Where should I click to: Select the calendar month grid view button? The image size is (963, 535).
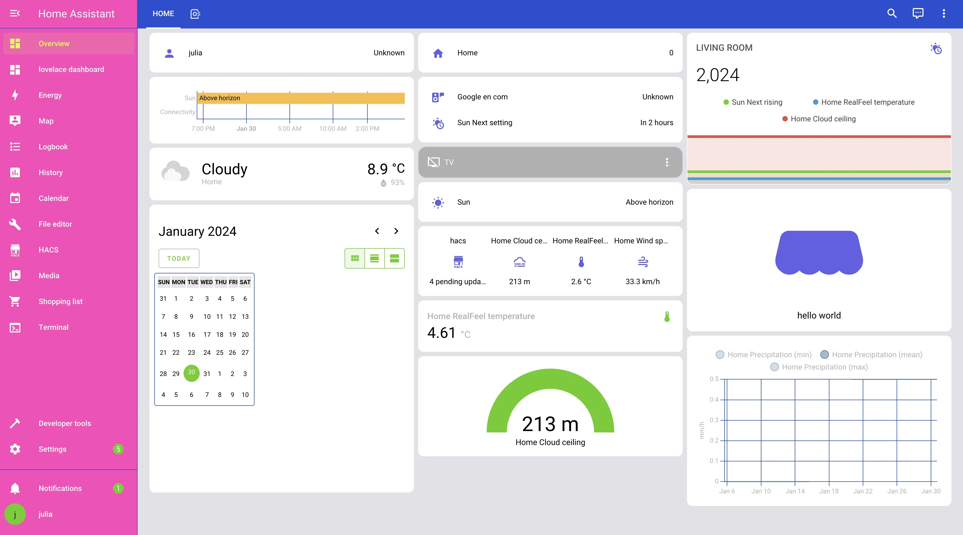(x=355, y=258)
